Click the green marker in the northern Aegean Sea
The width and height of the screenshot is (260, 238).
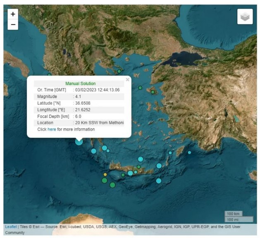pos(140,88)
